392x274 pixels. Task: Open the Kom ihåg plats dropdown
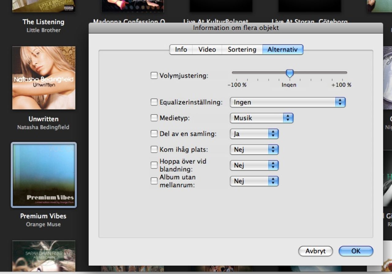[254, 150]
